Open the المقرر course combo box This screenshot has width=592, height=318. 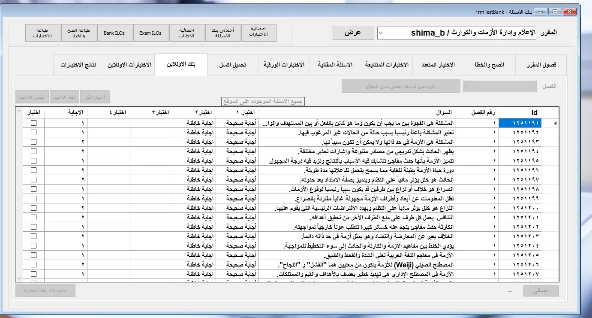(457, 33)
